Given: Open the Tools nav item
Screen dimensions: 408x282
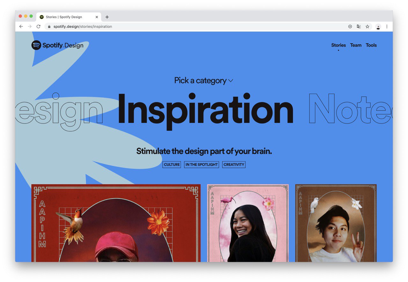Looking at the screenshot, I should (371, 45).
